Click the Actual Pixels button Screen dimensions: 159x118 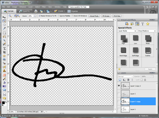pyautogui.click(x=94, y=16)
